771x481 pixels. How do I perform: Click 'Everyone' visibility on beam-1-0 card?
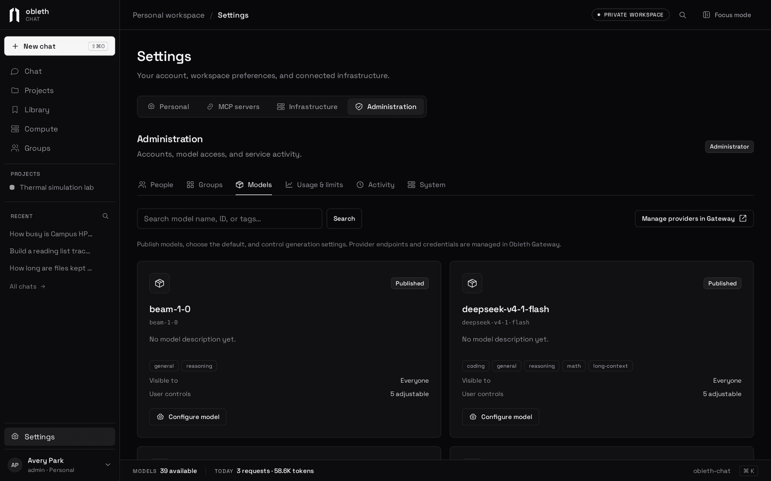[414, 380]
